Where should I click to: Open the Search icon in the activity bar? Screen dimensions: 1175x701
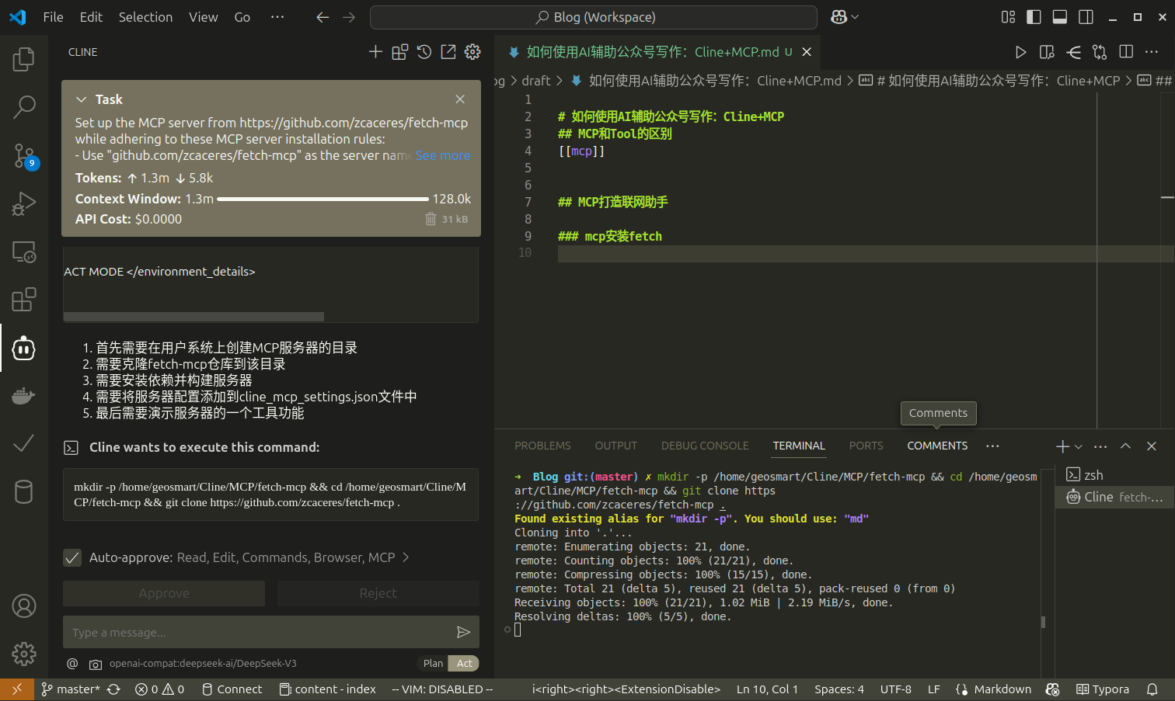tap(23, 106)
